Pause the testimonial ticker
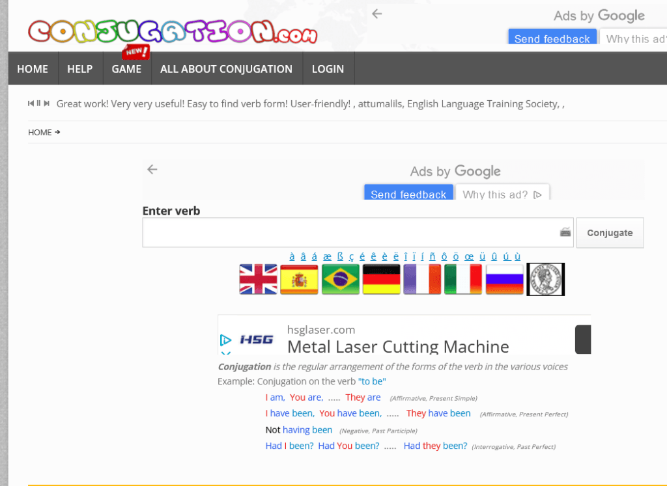 38,103
